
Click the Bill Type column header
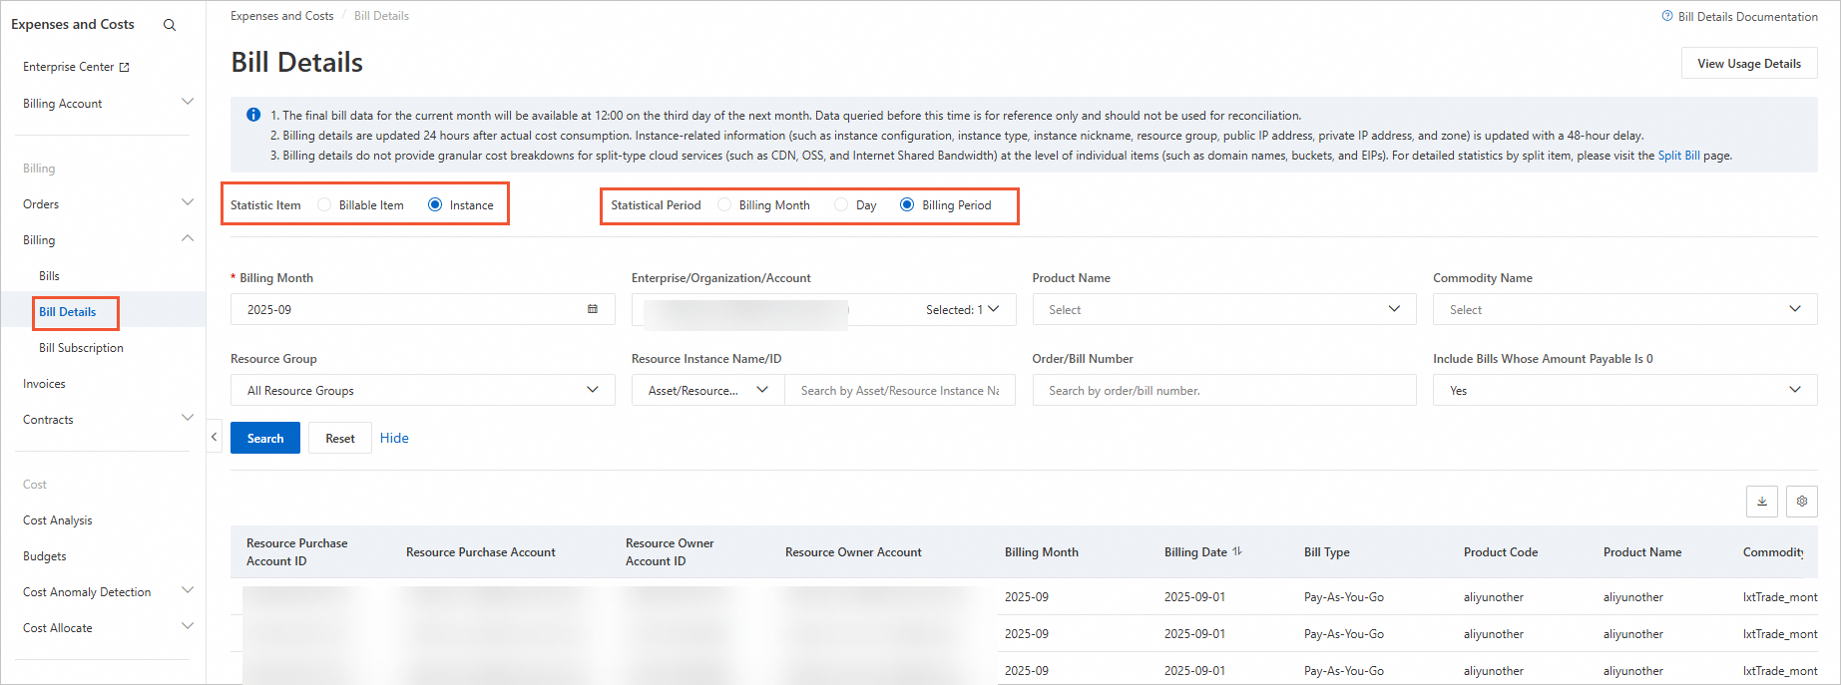tap(1326, 551)
